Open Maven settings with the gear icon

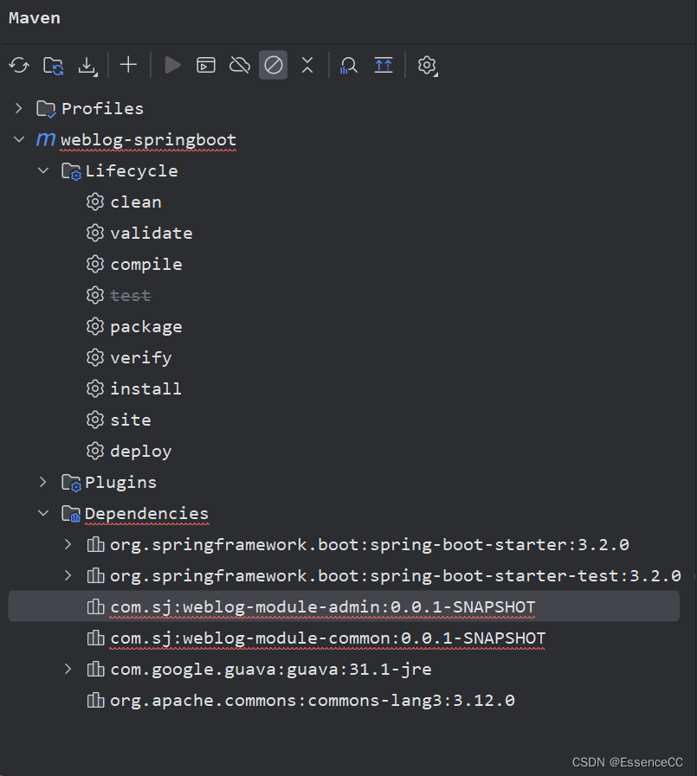[x=427, y=65]
